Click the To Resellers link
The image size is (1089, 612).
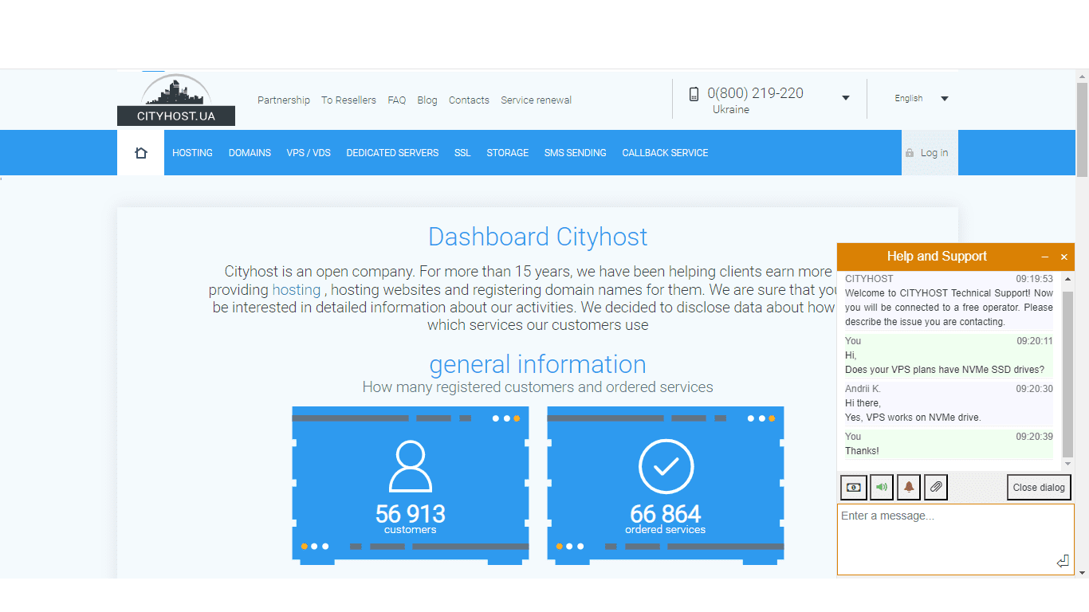[348, 100]
